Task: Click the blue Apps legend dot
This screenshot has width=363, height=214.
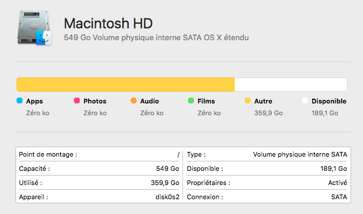Action: (x=20, y=100)
